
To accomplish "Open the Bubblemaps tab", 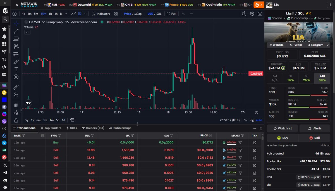I will (x=120, y=128).
